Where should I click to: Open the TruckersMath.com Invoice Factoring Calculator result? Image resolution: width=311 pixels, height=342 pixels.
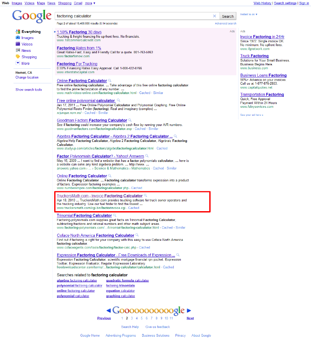coord(100,196)
